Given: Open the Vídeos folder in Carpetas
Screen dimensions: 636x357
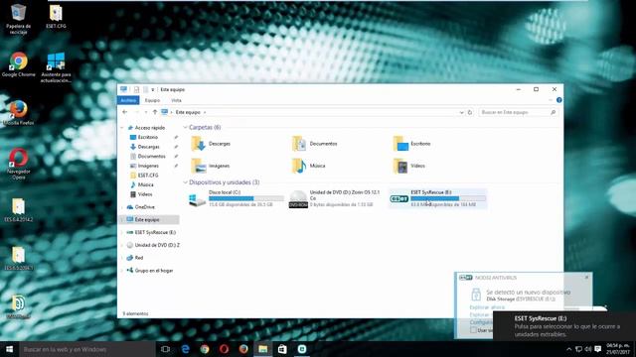Looking at the screenshot, I should tap(409, 166).
